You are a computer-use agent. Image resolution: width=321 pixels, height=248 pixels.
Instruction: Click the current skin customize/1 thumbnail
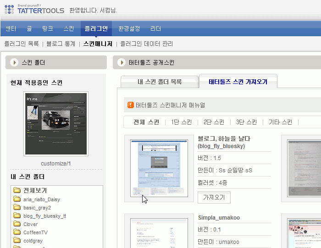coord(56,124)
